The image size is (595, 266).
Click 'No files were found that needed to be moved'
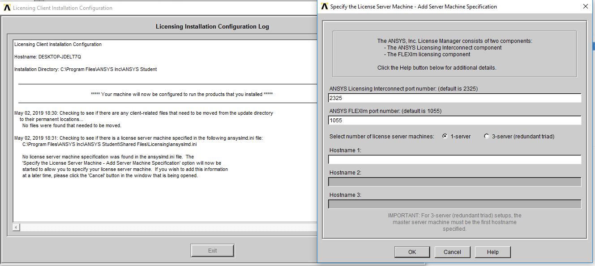point(72,125)
